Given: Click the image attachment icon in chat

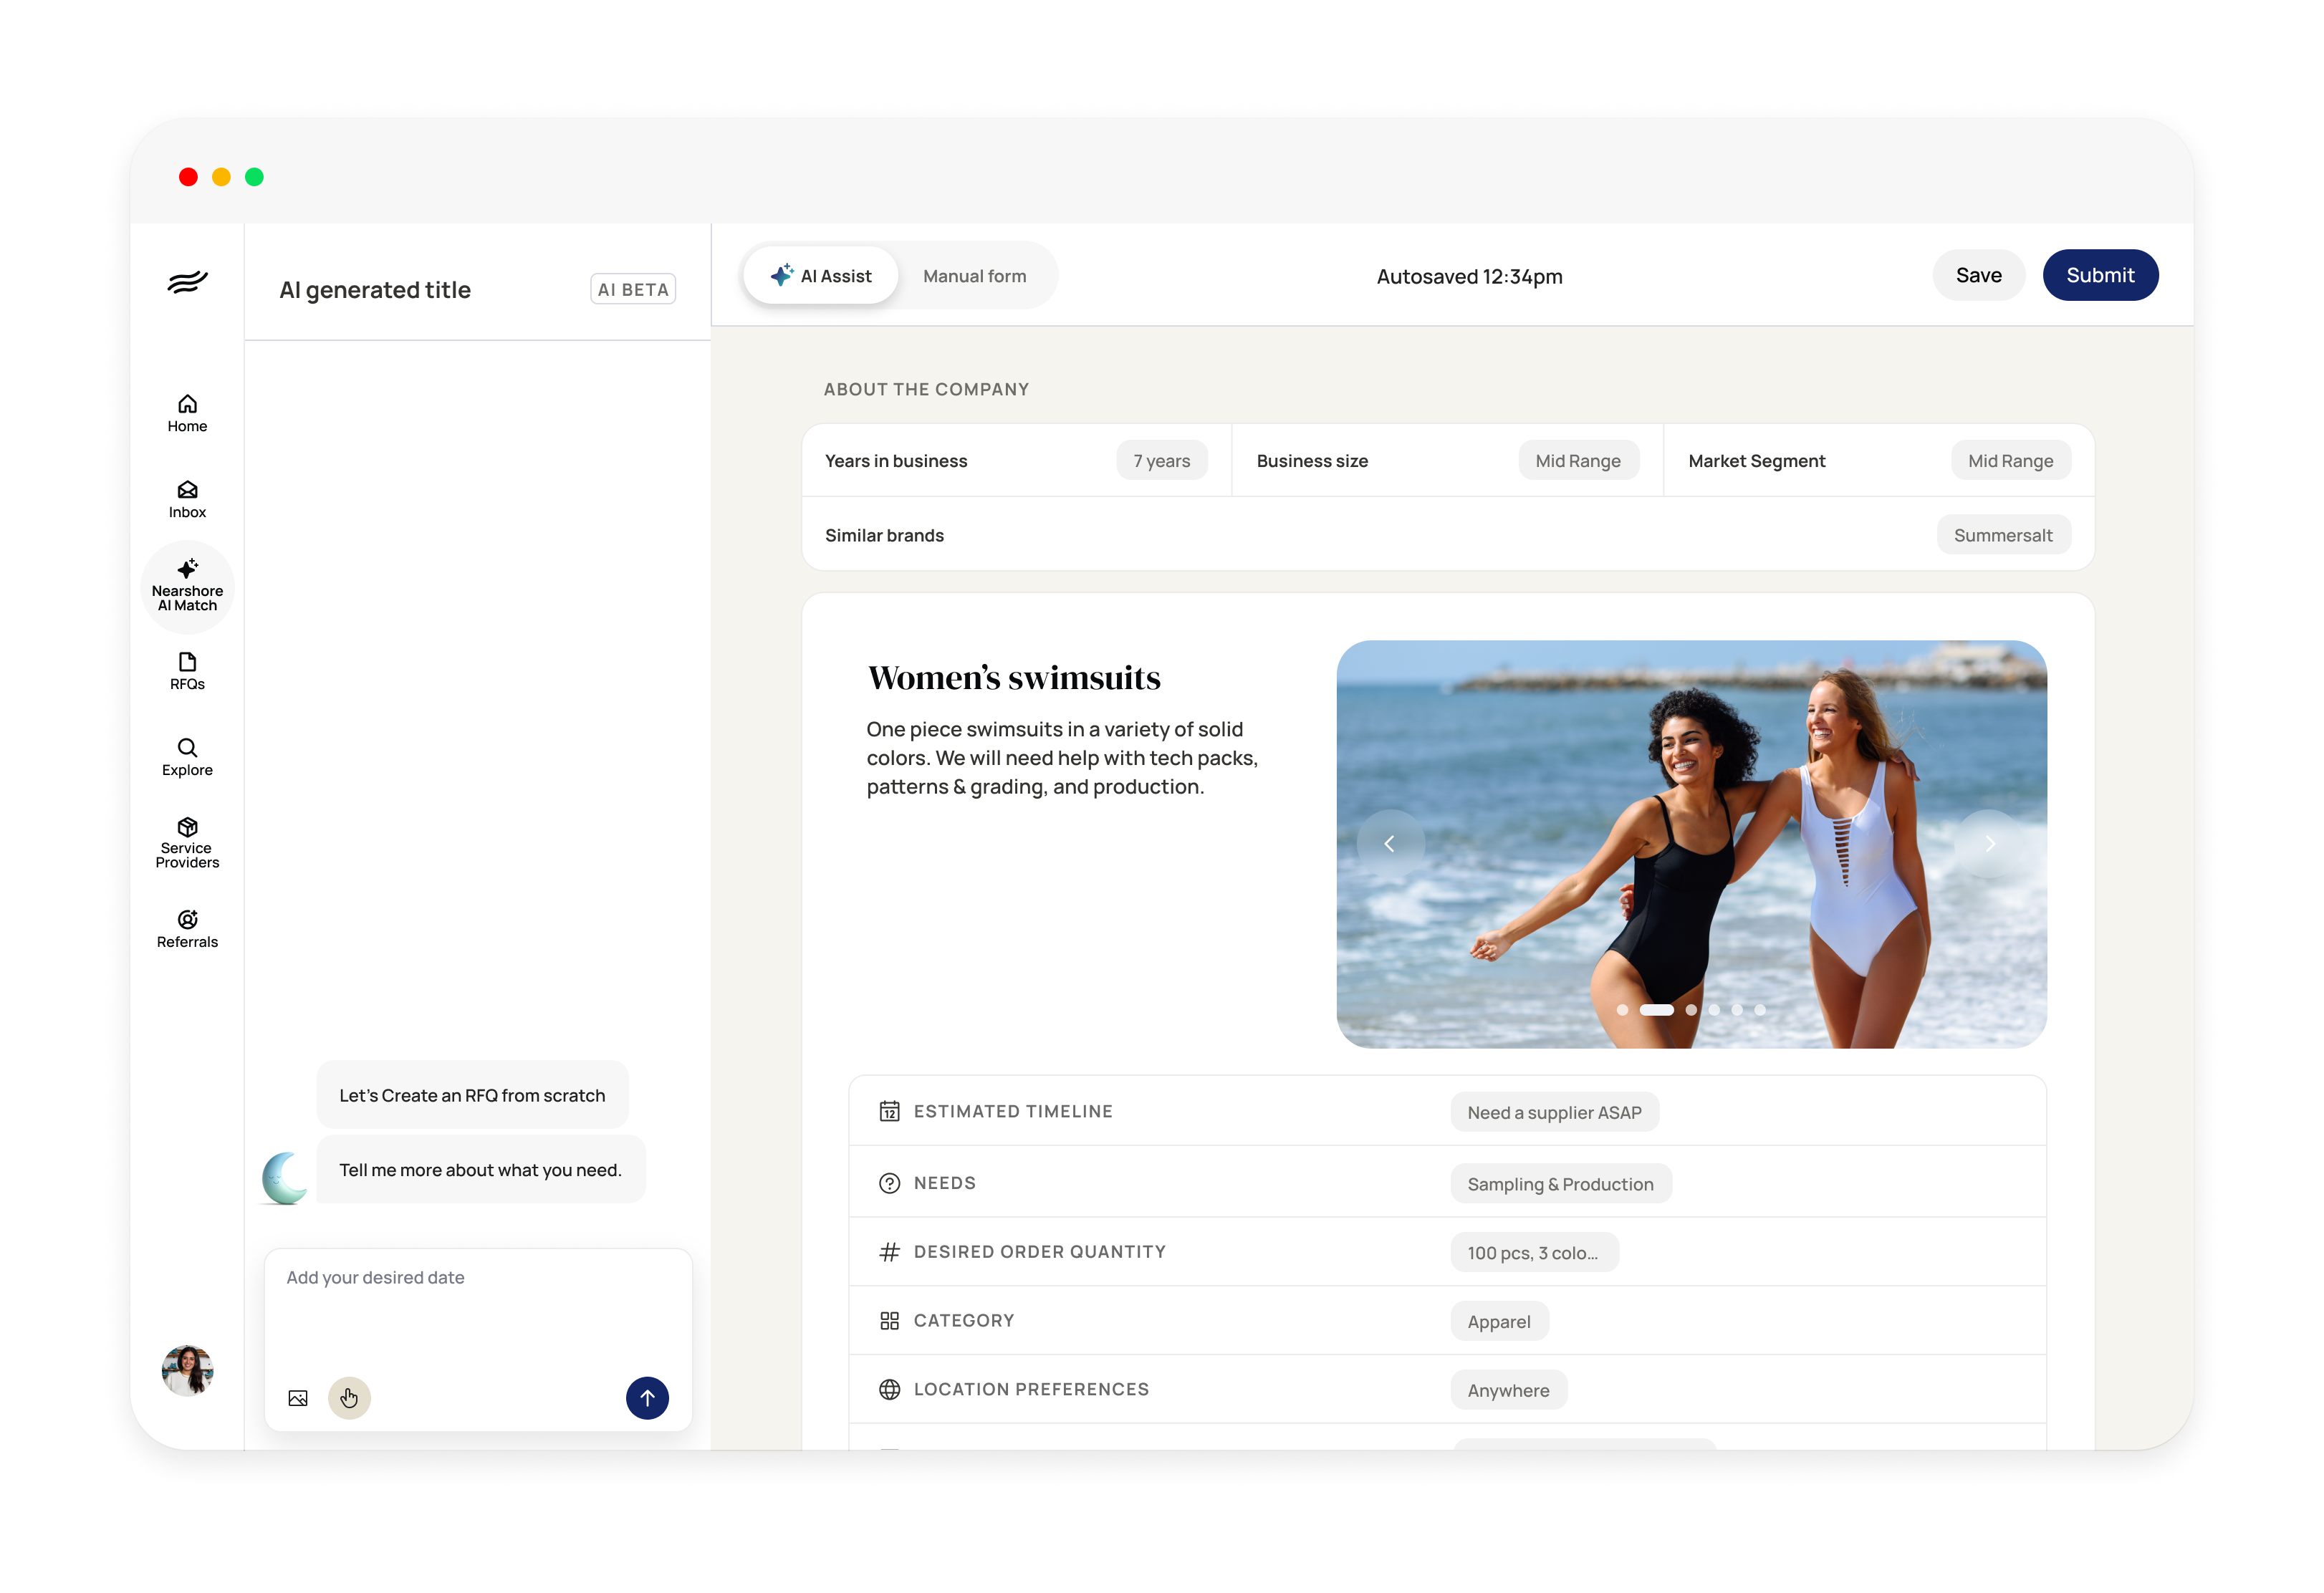Looking at the screenshot, I should pos(298,1398).
